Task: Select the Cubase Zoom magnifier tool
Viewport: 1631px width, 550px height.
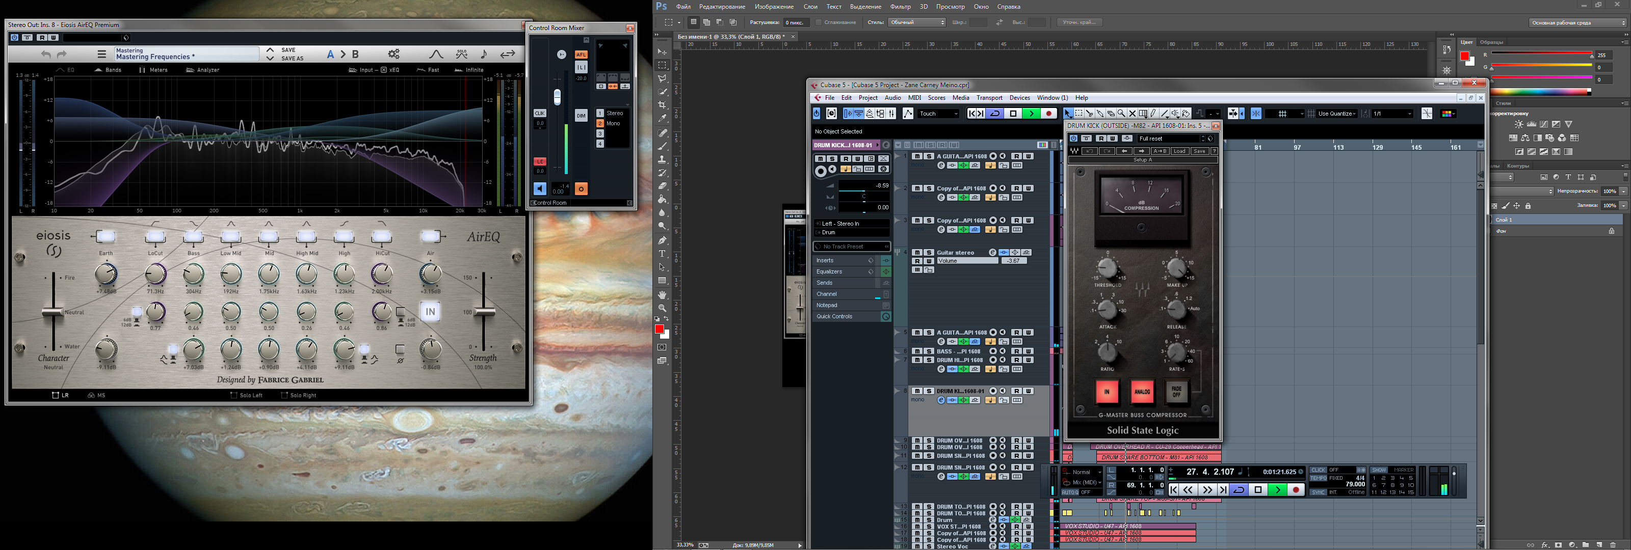Action: 1122,113
